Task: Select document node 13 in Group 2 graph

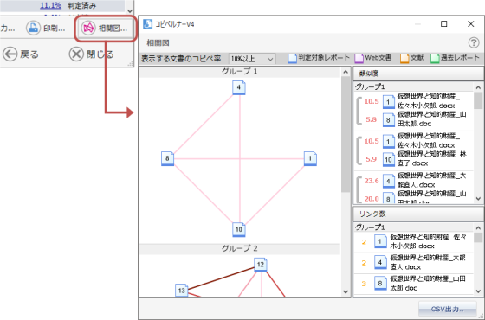Action: 182,291
